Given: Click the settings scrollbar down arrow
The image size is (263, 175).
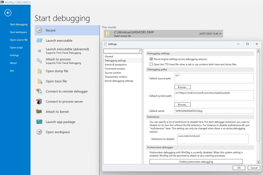Looking at the screenshot, I should [x=258, y=162].
